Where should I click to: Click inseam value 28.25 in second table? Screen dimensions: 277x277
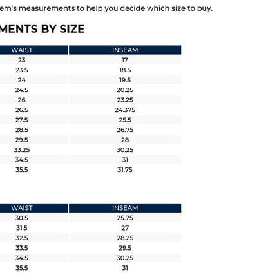(125, 238)
